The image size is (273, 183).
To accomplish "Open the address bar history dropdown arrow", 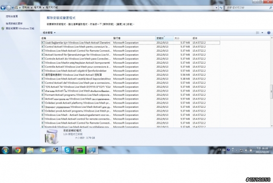I will 216,8.
